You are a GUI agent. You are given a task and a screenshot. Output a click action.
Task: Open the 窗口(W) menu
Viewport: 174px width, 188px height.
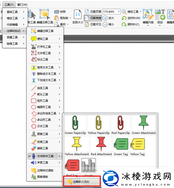pyautogui.click(x=22, y=5)
